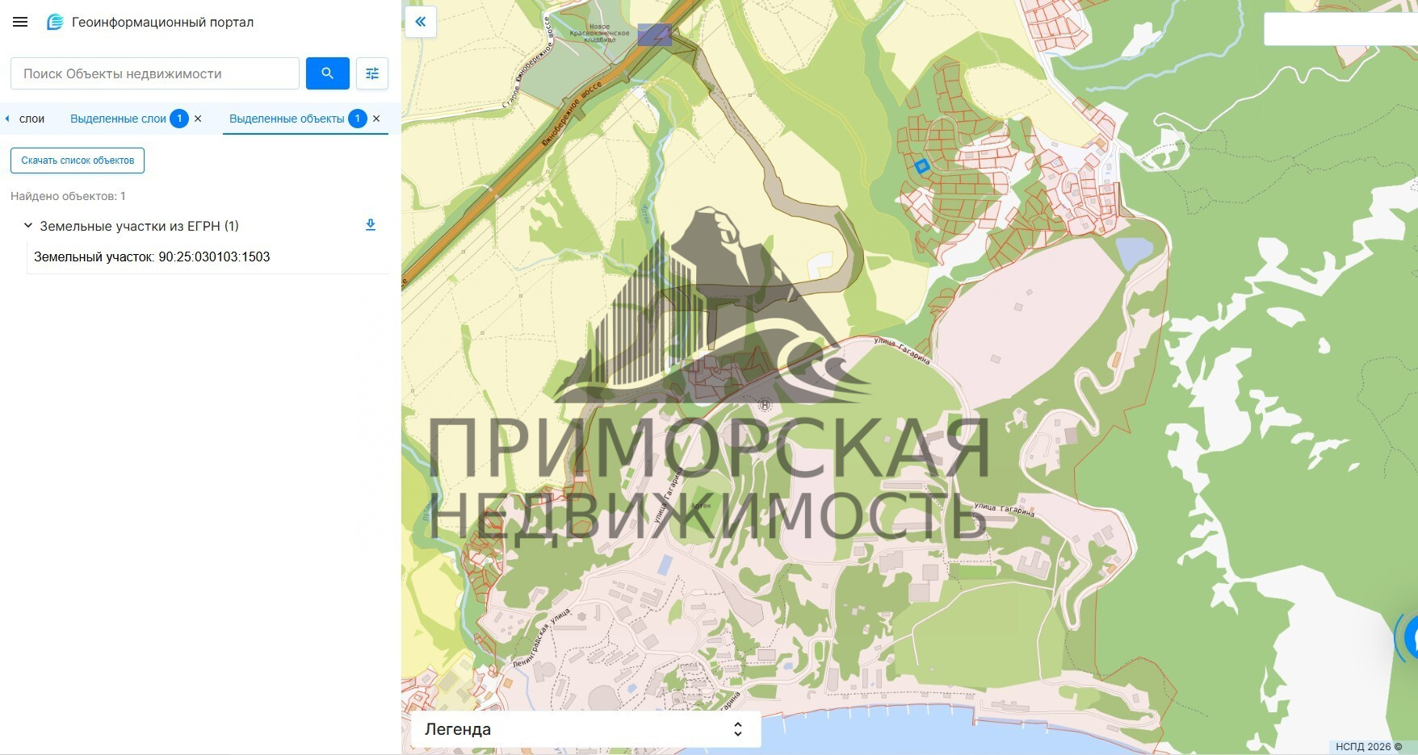1418x755 pixels.
Task: Collapse the side panel with double chevron
Action: [421, 23]
